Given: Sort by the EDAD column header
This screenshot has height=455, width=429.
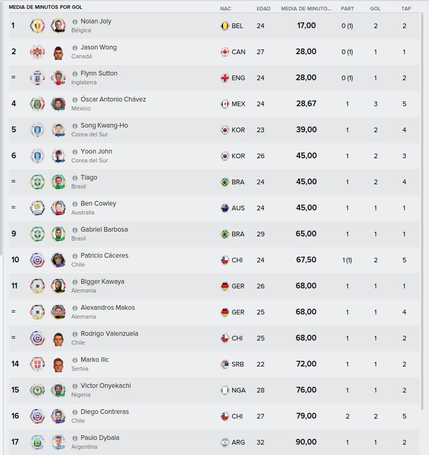Looking at the screenshot, I should click(263, 9).
